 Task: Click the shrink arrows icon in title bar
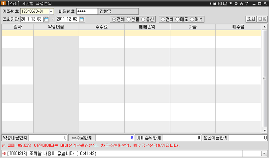tap(236, 3)
